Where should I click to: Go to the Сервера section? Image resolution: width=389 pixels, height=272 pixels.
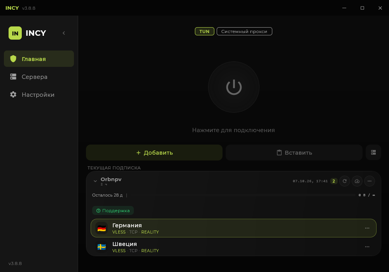pos(39,77)
